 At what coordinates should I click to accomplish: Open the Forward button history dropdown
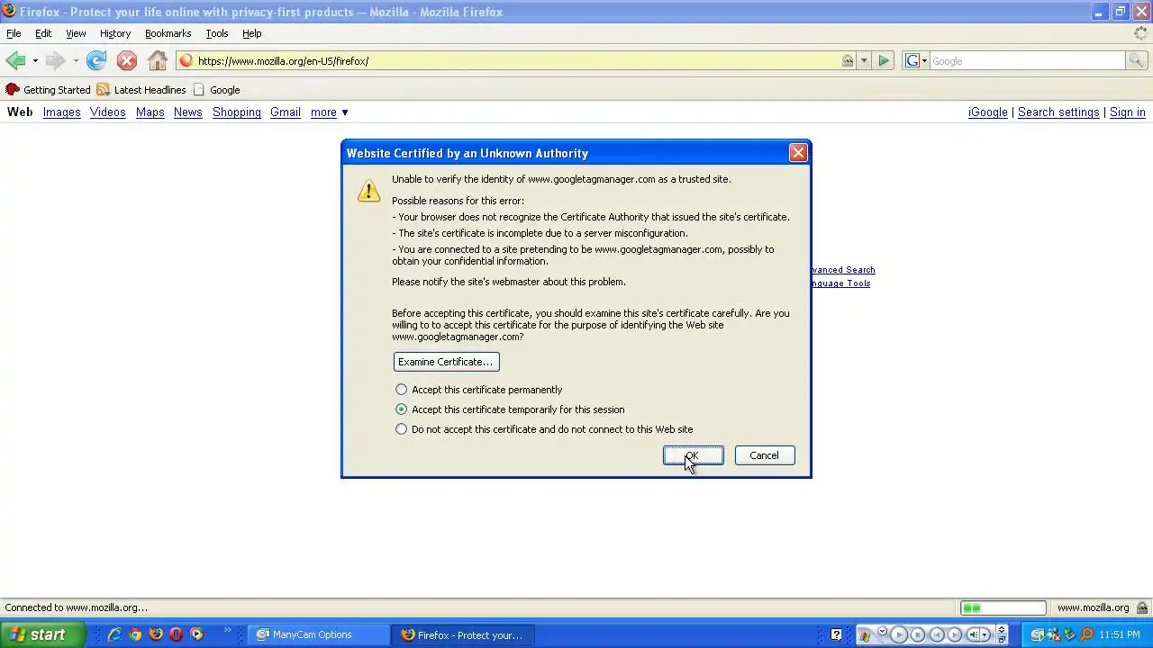[76, 61]
